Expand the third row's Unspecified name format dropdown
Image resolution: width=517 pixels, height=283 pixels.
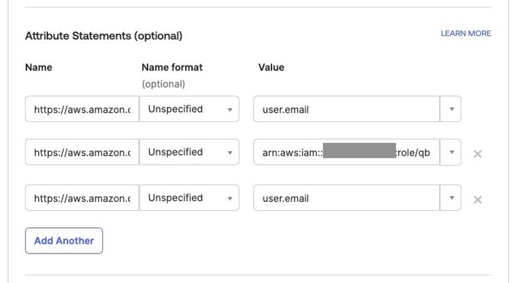pyautogui.click(x=189, y=198)
